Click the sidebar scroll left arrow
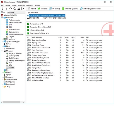 [x=2, y=102]
